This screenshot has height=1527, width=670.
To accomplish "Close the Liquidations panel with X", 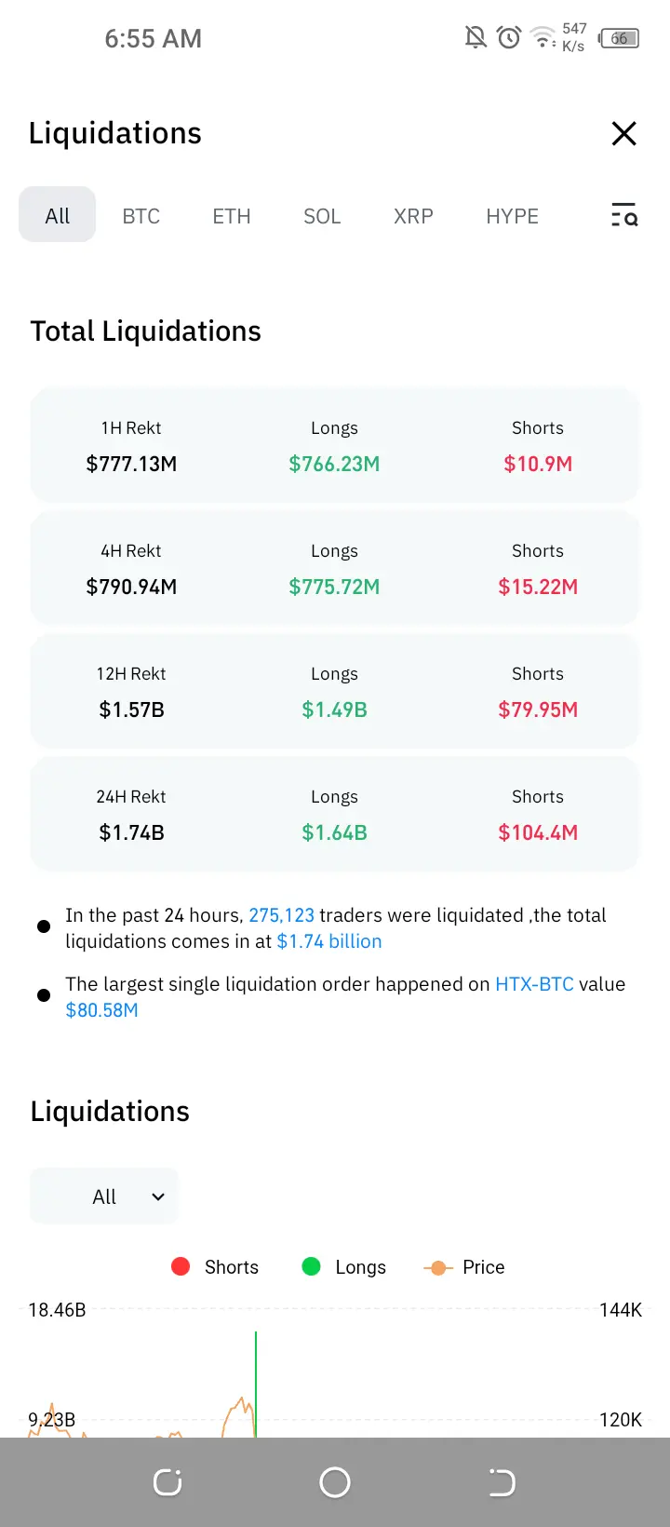I will (623, 134).
